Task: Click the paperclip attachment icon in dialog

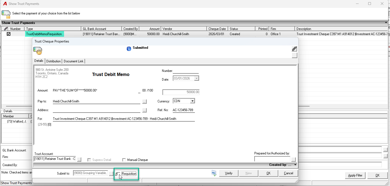Action: point(294,49)
